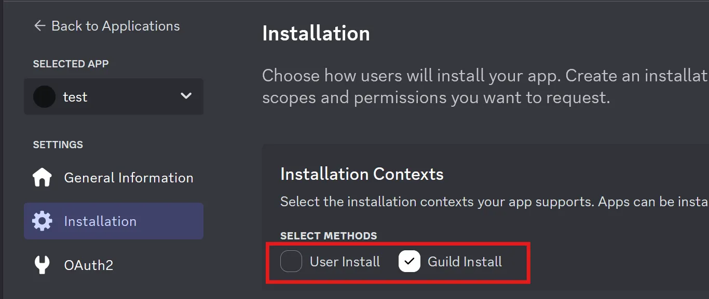Toggle User Install on under Select Methods
Viewport: 709px width, 299px height.
click(291, 262)
